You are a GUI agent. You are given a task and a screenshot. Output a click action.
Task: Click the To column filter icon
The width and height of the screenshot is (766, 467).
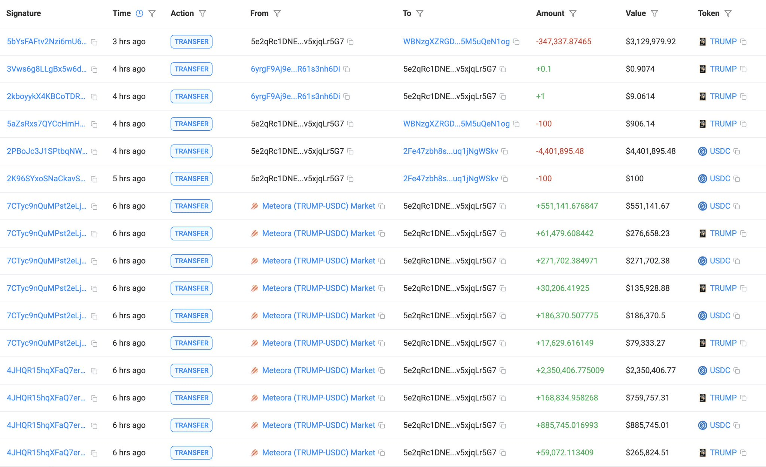coord(420,13)
